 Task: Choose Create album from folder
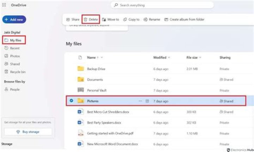184,20
